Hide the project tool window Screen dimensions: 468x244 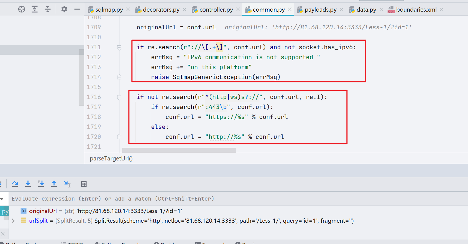[x=77, y=9]
